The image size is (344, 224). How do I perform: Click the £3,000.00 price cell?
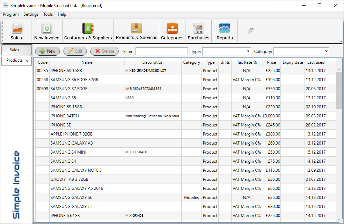(271, 116)
